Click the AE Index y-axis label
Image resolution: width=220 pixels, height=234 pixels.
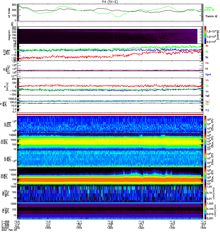[x=9, y=13]
